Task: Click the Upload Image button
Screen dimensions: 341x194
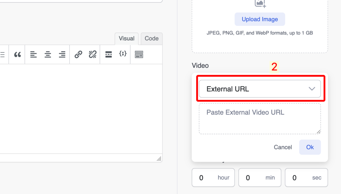Action: click(x=260, y=19)
